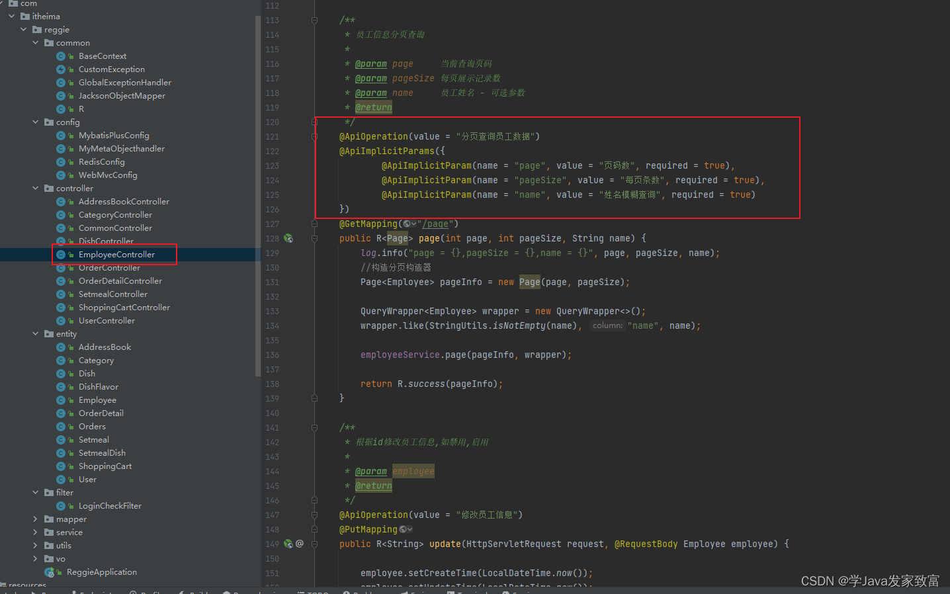
Task: Click the "column:" inlay hint on line 134
Action: tap(607, 325)
